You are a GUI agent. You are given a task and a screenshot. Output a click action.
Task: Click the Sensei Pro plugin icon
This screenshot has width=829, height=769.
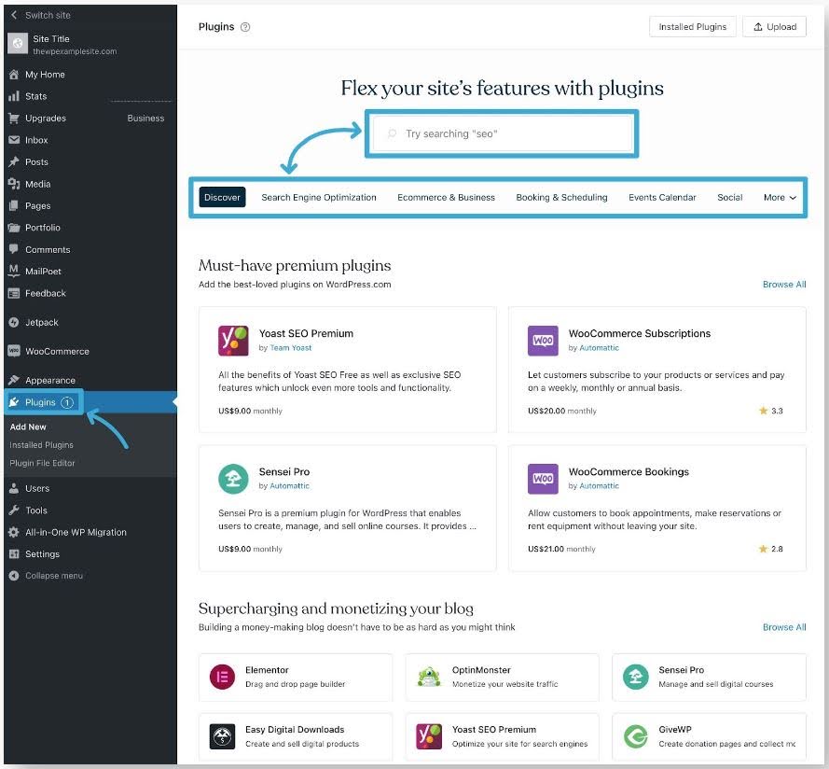click(233, 479)
